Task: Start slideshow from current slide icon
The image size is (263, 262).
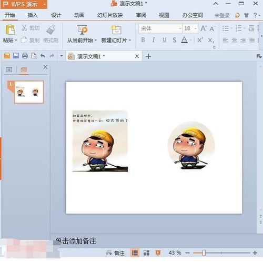Action: tap(82, 29)
